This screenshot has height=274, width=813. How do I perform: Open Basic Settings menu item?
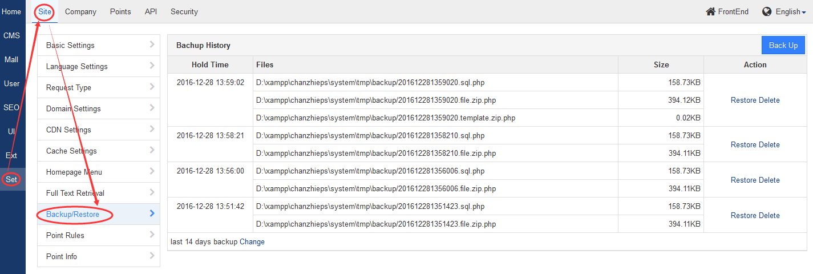pyautogui.click(x=99, y=45)
